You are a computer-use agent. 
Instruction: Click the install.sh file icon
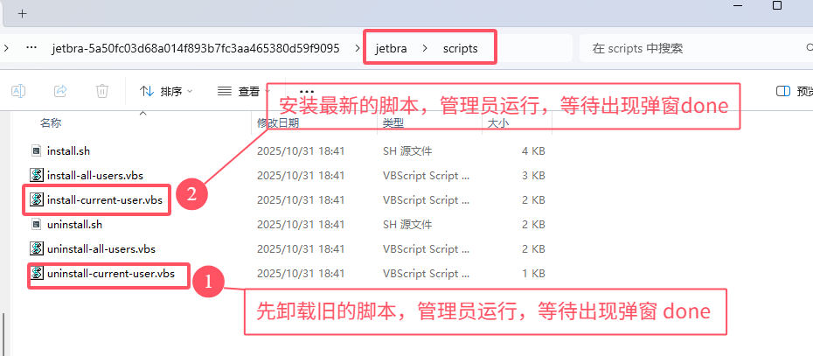click(36, 151)
